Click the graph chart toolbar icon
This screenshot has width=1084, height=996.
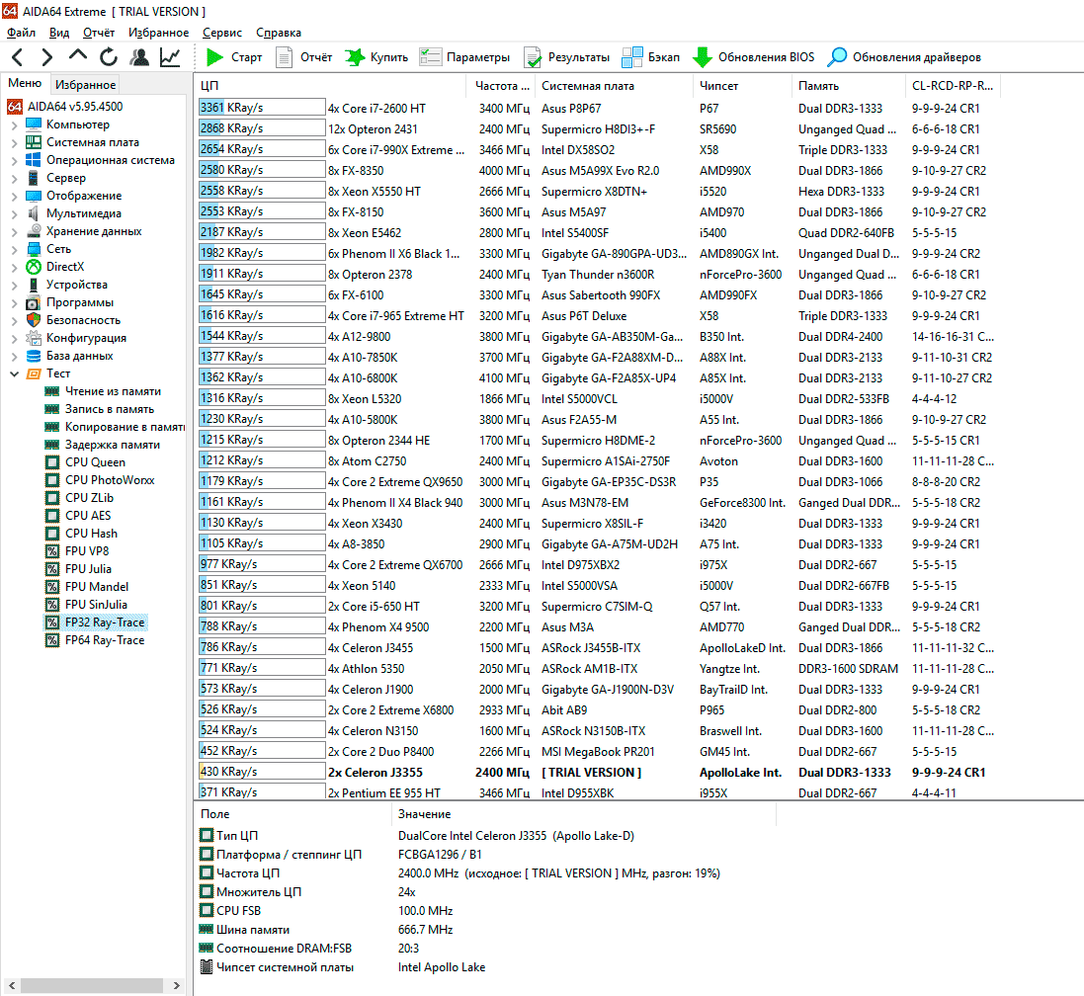(170, 57)
